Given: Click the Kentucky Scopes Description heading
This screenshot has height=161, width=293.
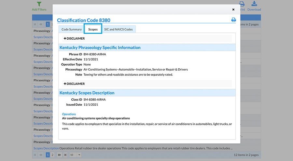Looking at the screenshot, I should click(x=87, y=93).
